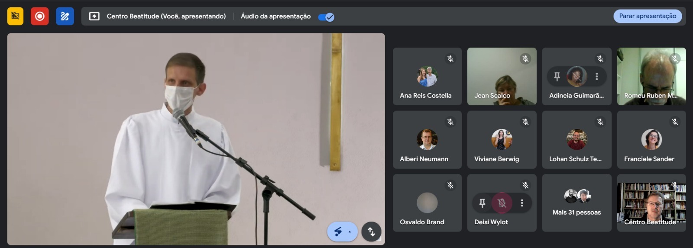Pin Deisi Wylot's tile

[482, 203]
